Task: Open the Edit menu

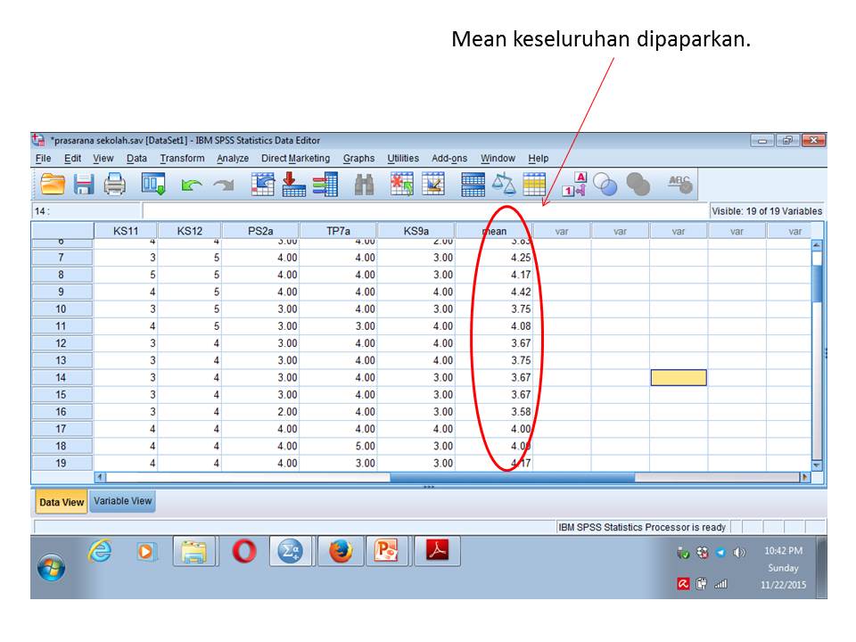Action: pyautogui.click(x=72, y=159)
